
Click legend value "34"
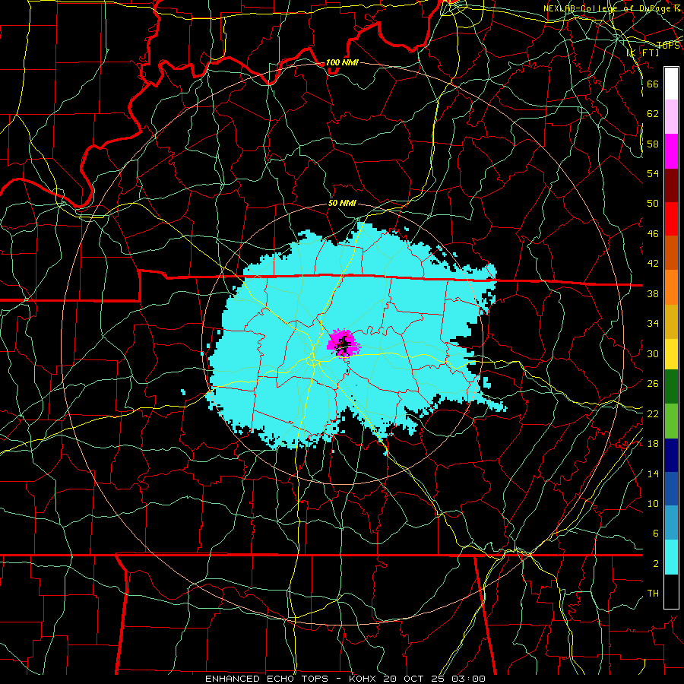click(653, 323)
